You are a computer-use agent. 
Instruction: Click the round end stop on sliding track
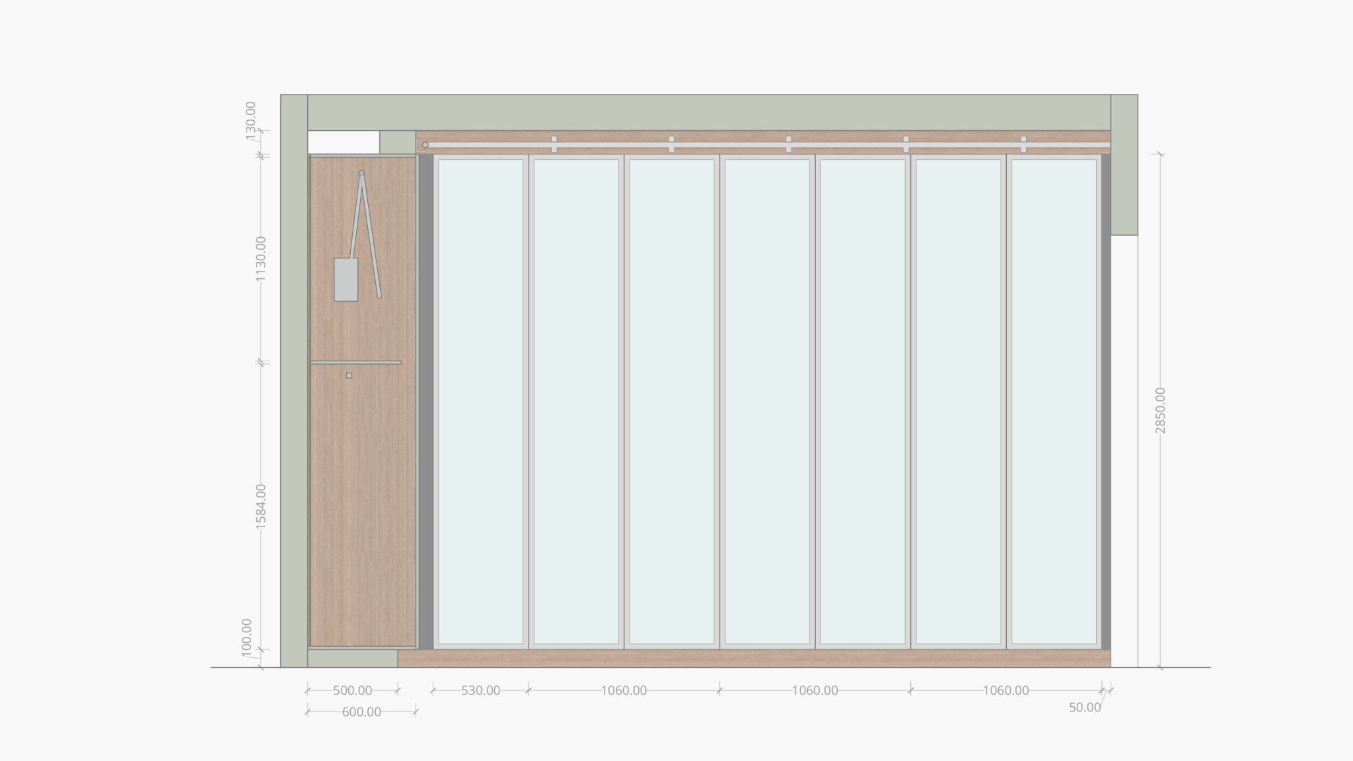[x=425, y=145]
